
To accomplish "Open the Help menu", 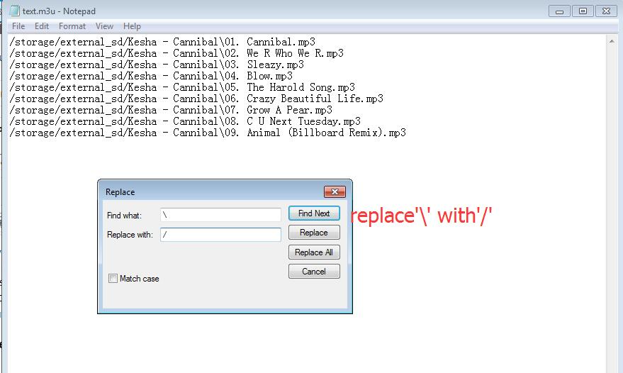I will click(132, 26).
